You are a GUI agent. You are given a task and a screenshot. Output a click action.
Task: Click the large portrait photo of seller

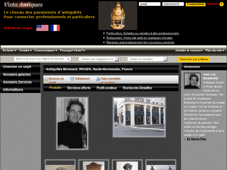point(72,124)
